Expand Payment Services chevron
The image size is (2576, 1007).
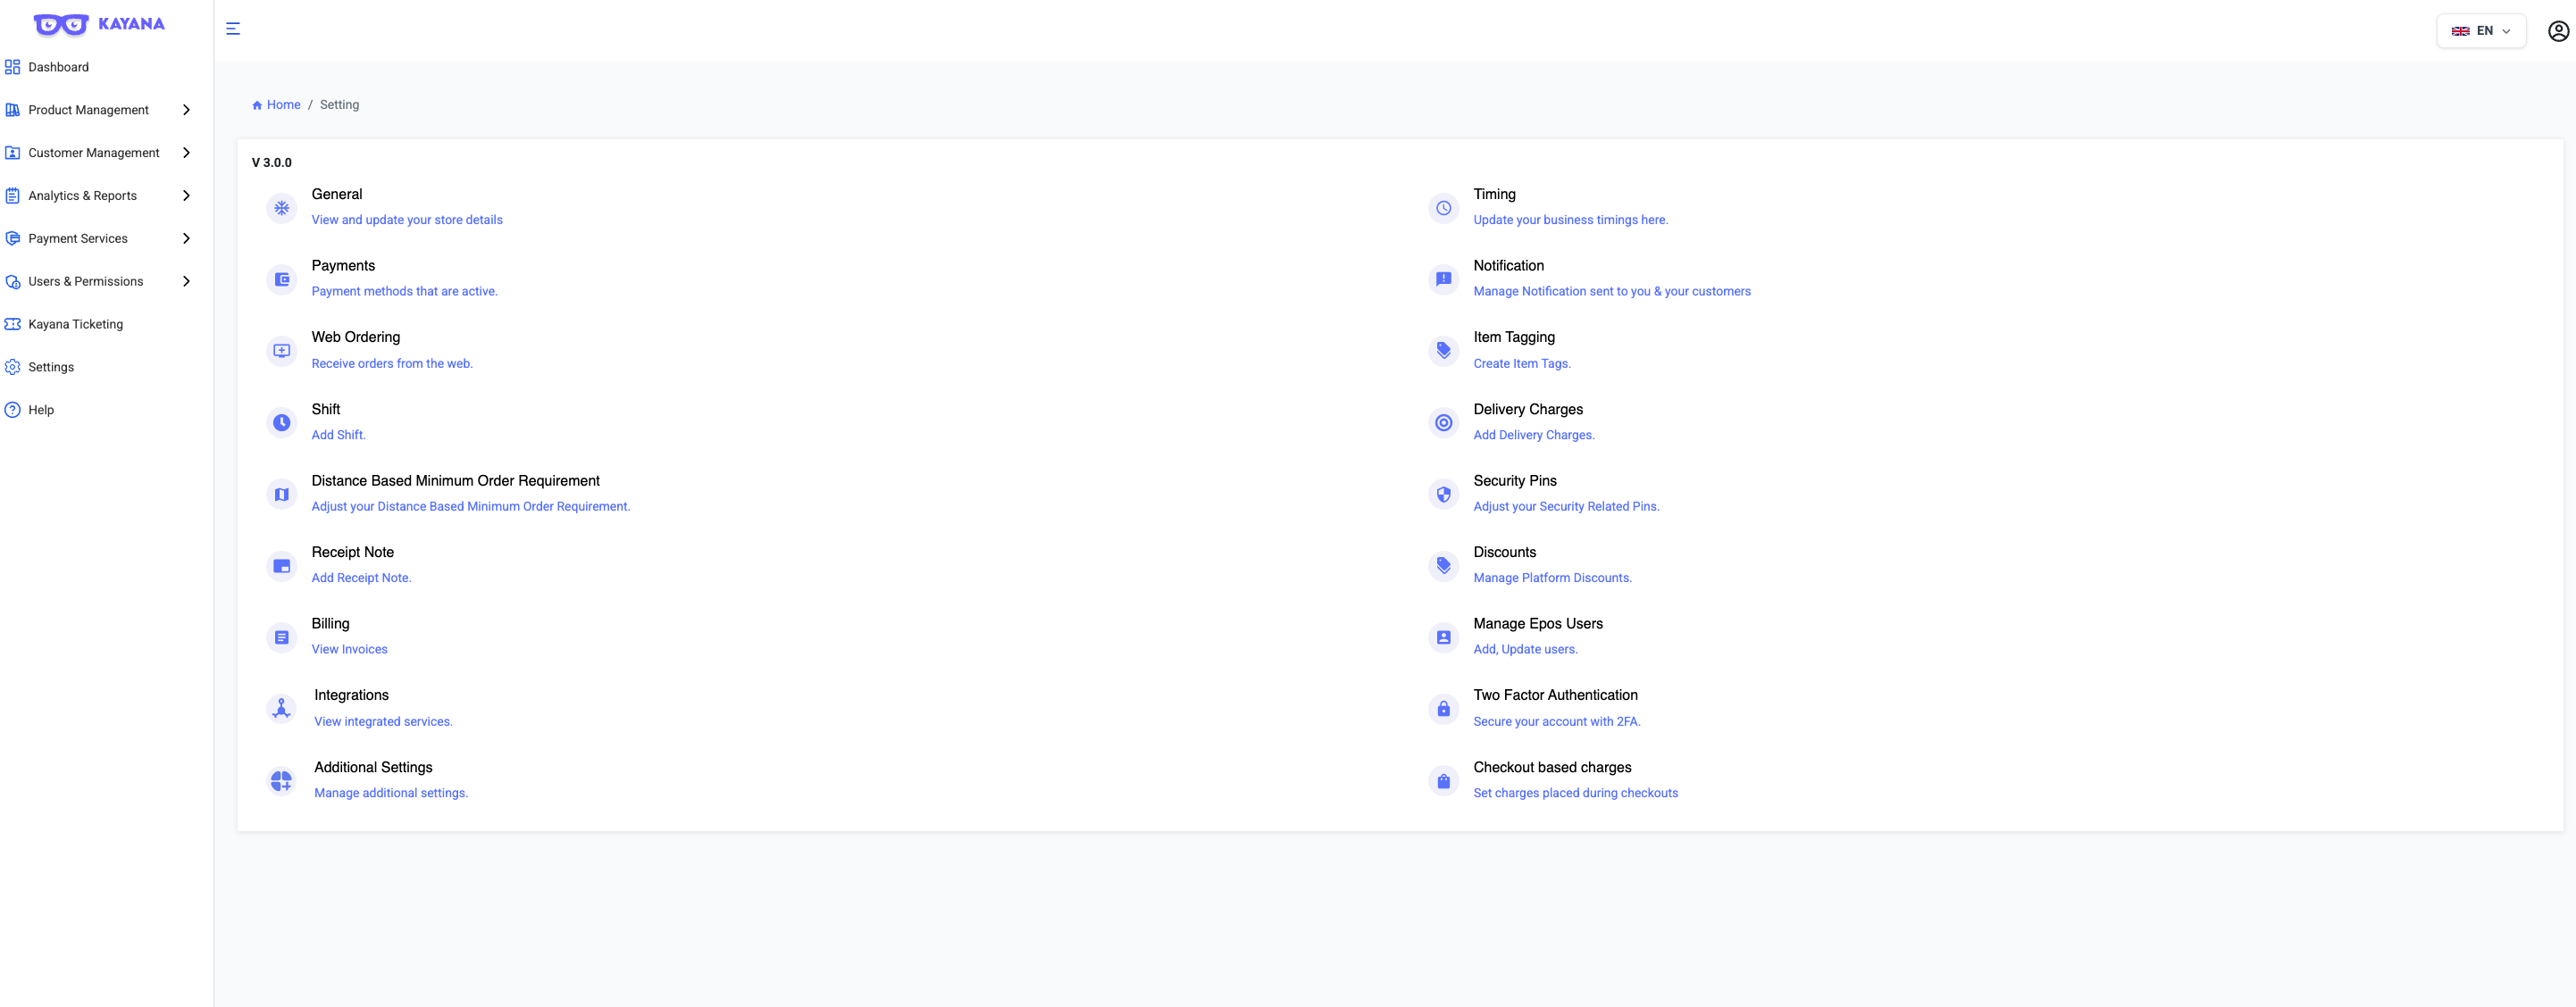coord(186,238)
